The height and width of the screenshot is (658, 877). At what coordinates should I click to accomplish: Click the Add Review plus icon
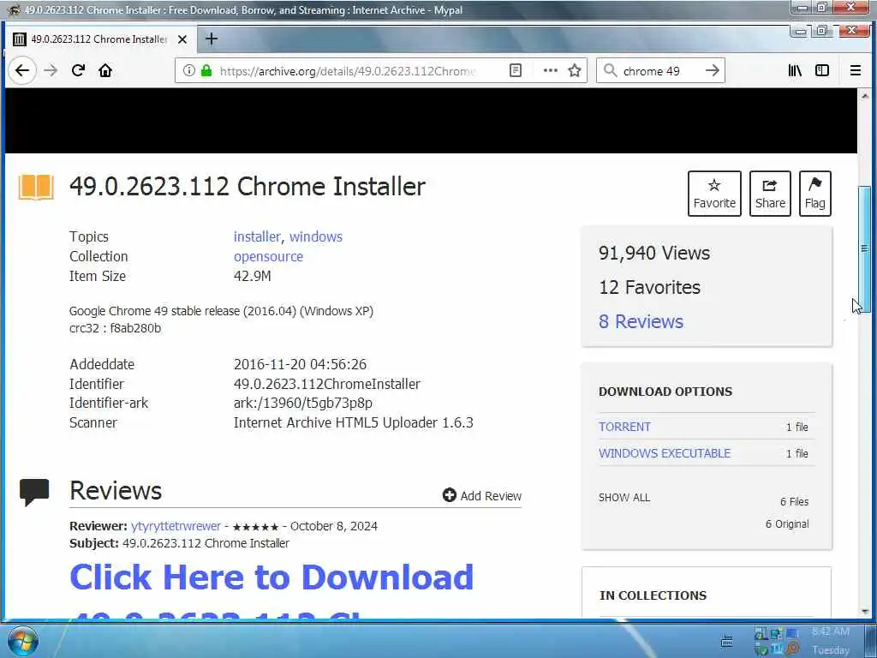(449, 495)
